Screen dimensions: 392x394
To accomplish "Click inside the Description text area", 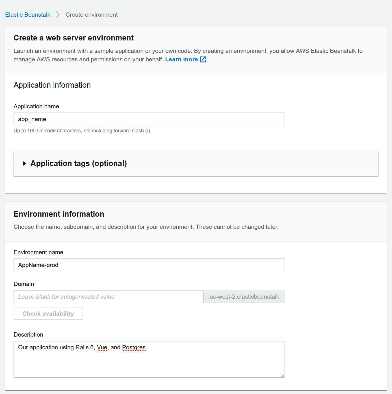I will 149,359.
